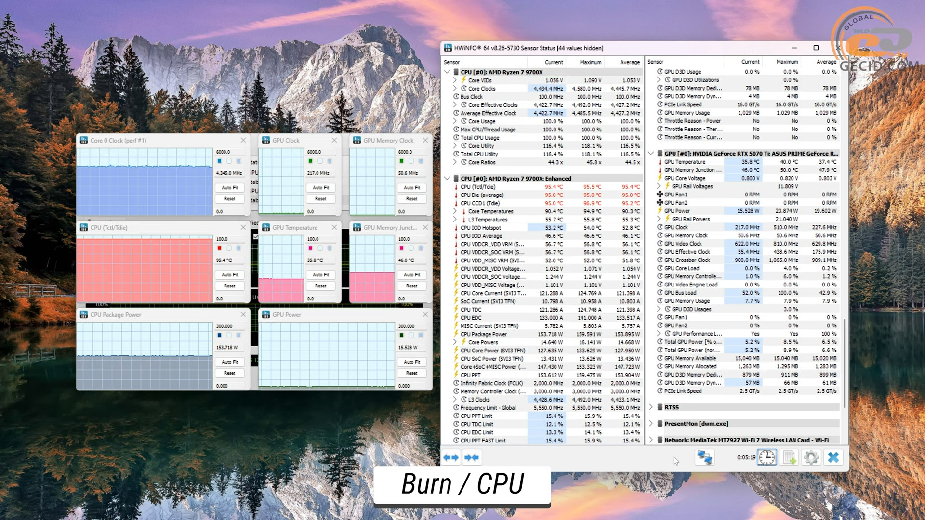The height and width of the screenshot is (520, 925).
Task: Click Reset in GPU Clock graph
Action: click(x=321, y=199)
